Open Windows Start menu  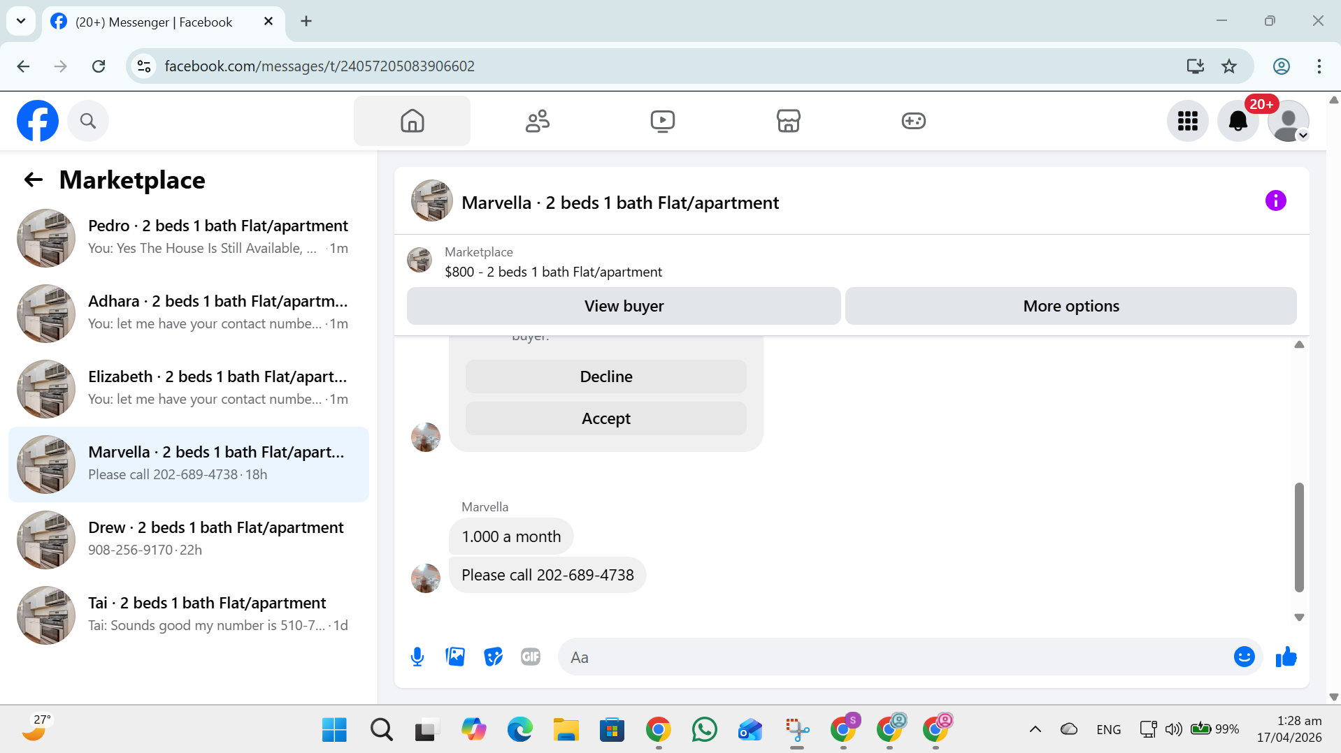click(334, 729)
